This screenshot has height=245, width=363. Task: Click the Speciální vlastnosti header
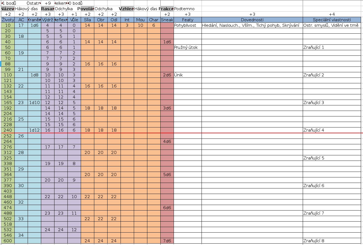click(x=333, y=20)
